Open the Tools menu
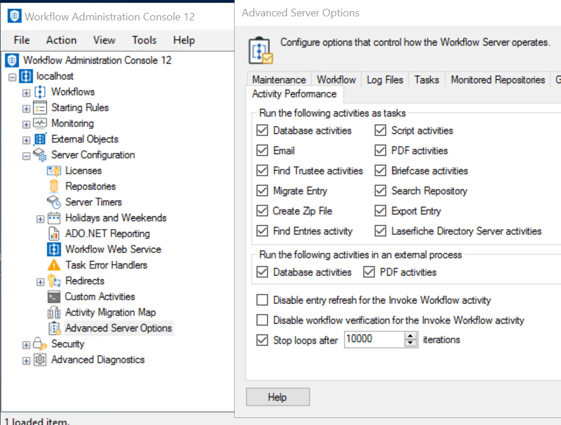 [x=144, y=40]
